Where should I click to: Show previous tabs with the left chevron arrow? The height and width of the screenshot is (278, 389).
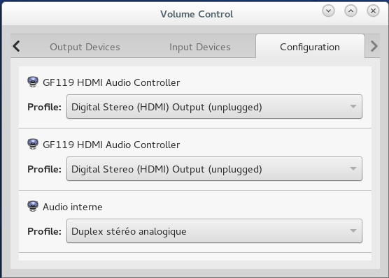click(16, 46)
